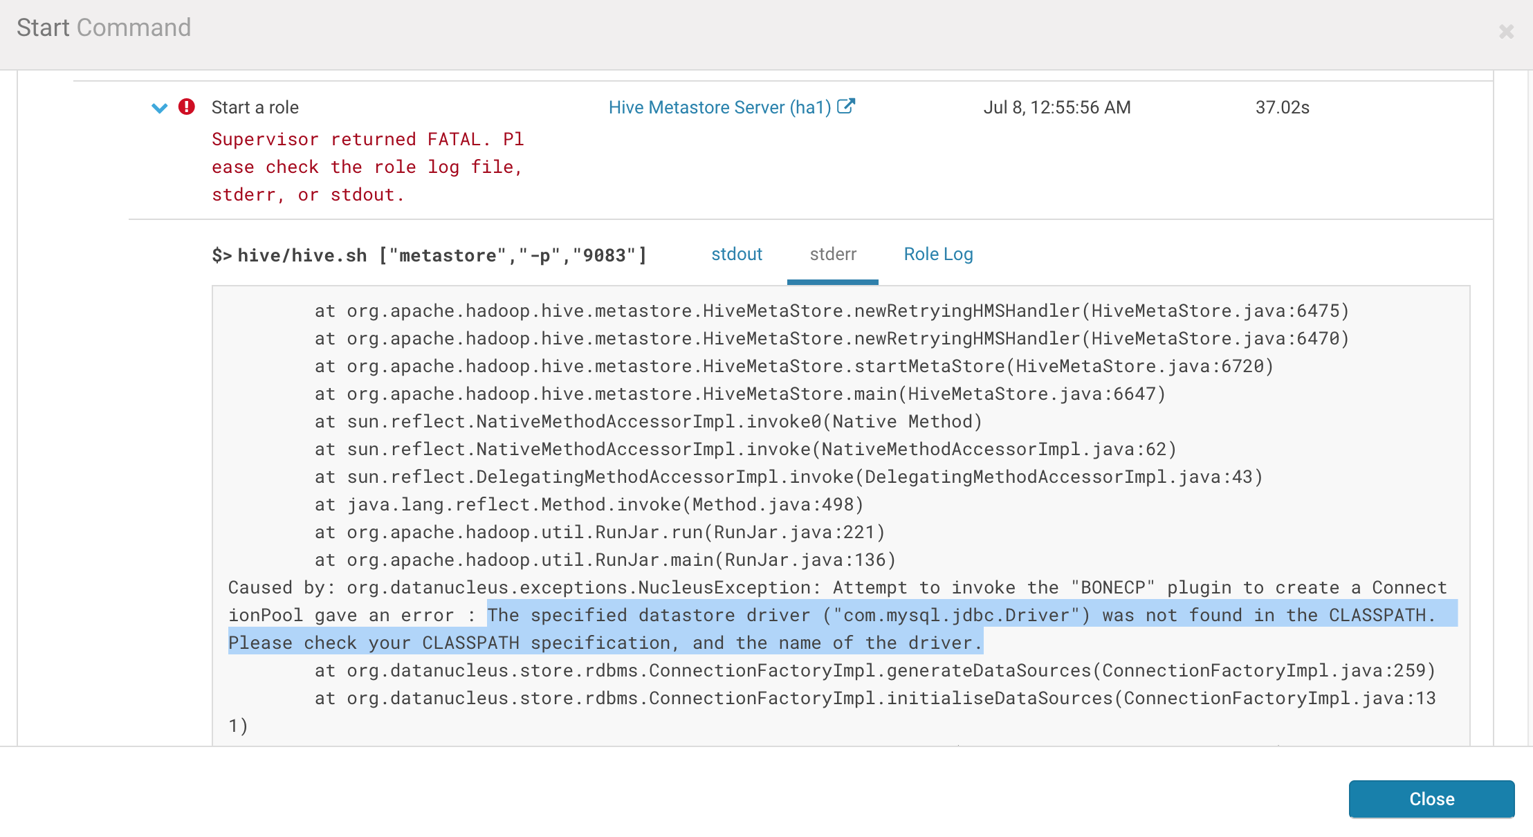1533x837 pixels.
Task: Open the Role Log tab
Action: 938,254
